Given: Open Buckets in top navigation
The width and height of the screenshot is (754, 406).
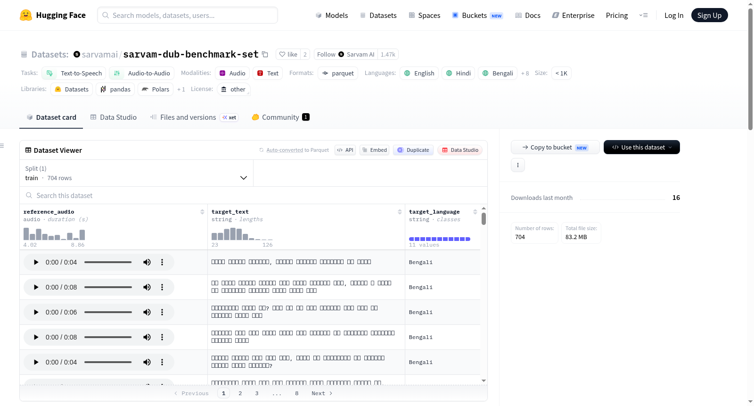Looking at the screenshot, I should [x=477, y=15].
